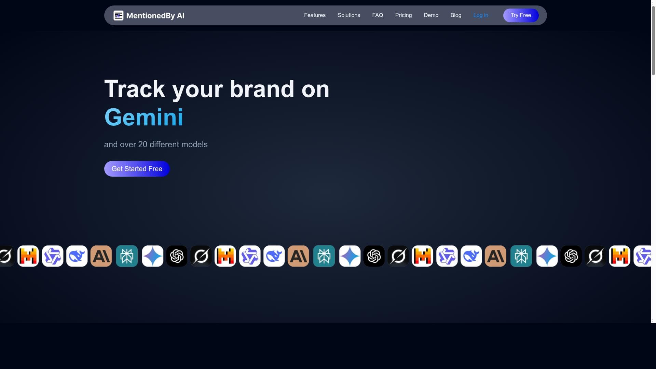Click the rightmost OpenAI logo tile
The height and width of the screenshot is (369, 656).
571,256
